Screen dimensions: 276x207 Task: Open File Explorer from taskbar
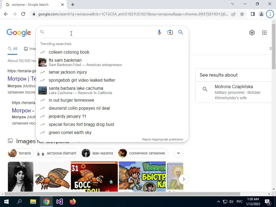[33, 202]
